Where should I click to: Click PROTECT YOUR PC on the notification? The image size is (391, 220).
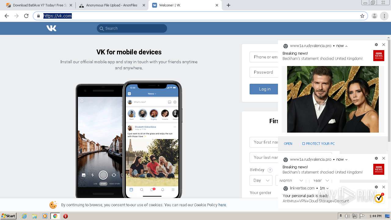click(x=318, y=144)
